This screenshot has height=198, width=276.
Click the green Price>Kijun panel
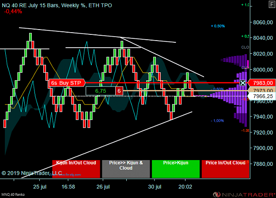tap(176, 169)
